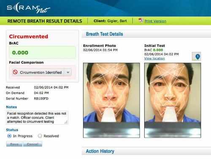Select the Resolved radio button
This screenshot has width=211, height=159.
(40, 136)
